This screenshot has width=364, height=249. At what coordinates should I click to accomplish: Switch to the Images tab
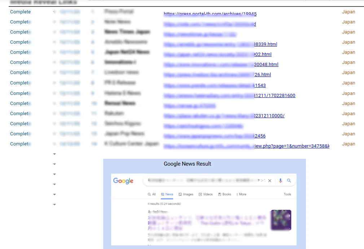point(186,194)
